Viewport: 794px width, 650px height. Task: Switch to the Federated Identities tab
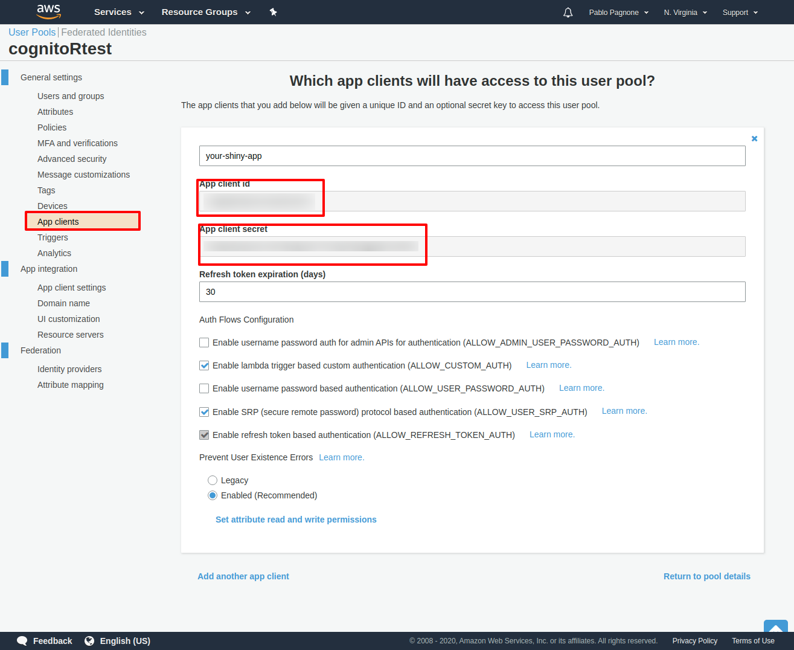tap(104, 33)
